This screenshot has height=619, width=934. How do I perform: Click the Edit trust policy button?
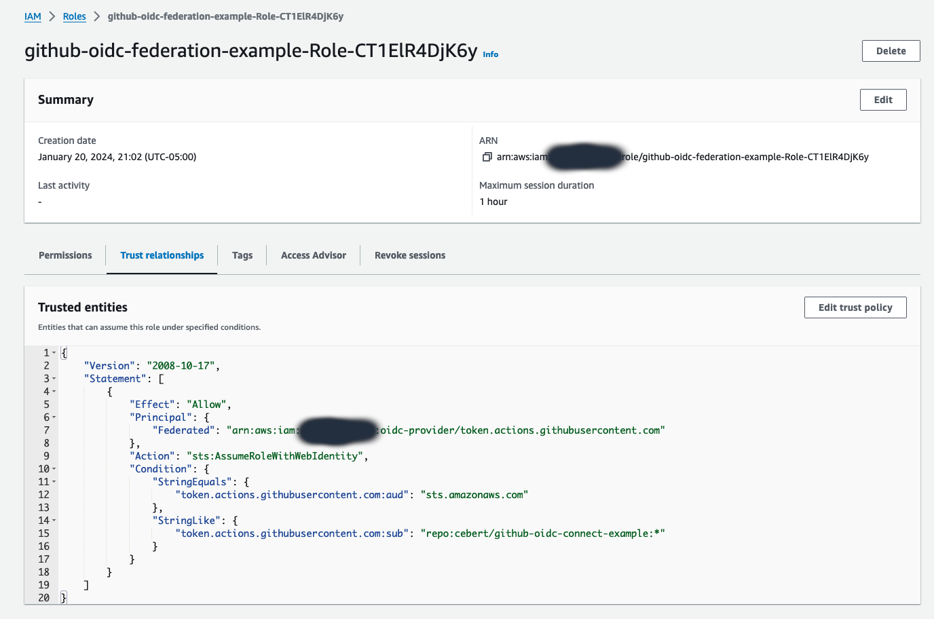click(855, 307)
